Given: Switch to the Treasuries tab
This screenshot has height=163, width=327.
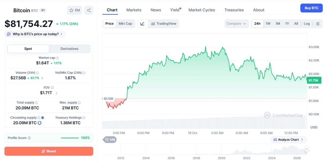Looking at the screenshot, I should tap(234, 10).
